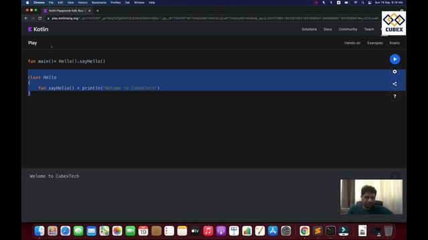Click the class Hello code line

pyautogui.click(x=42, y=77)
